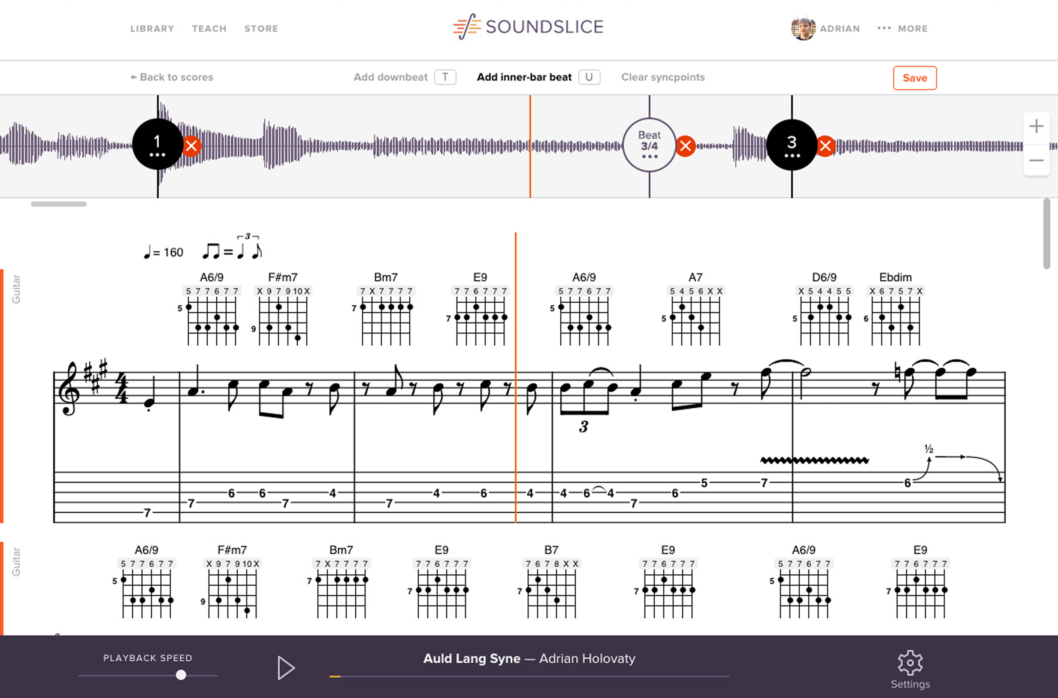Go back to scores
1058x698 pixels.
click(172, 77)
